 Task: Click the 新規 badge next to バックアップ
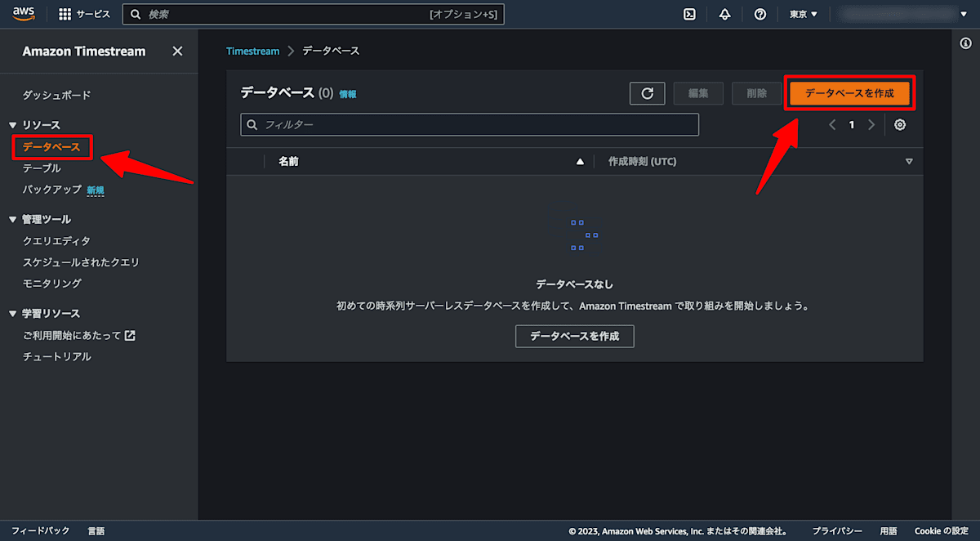[96, 190]
